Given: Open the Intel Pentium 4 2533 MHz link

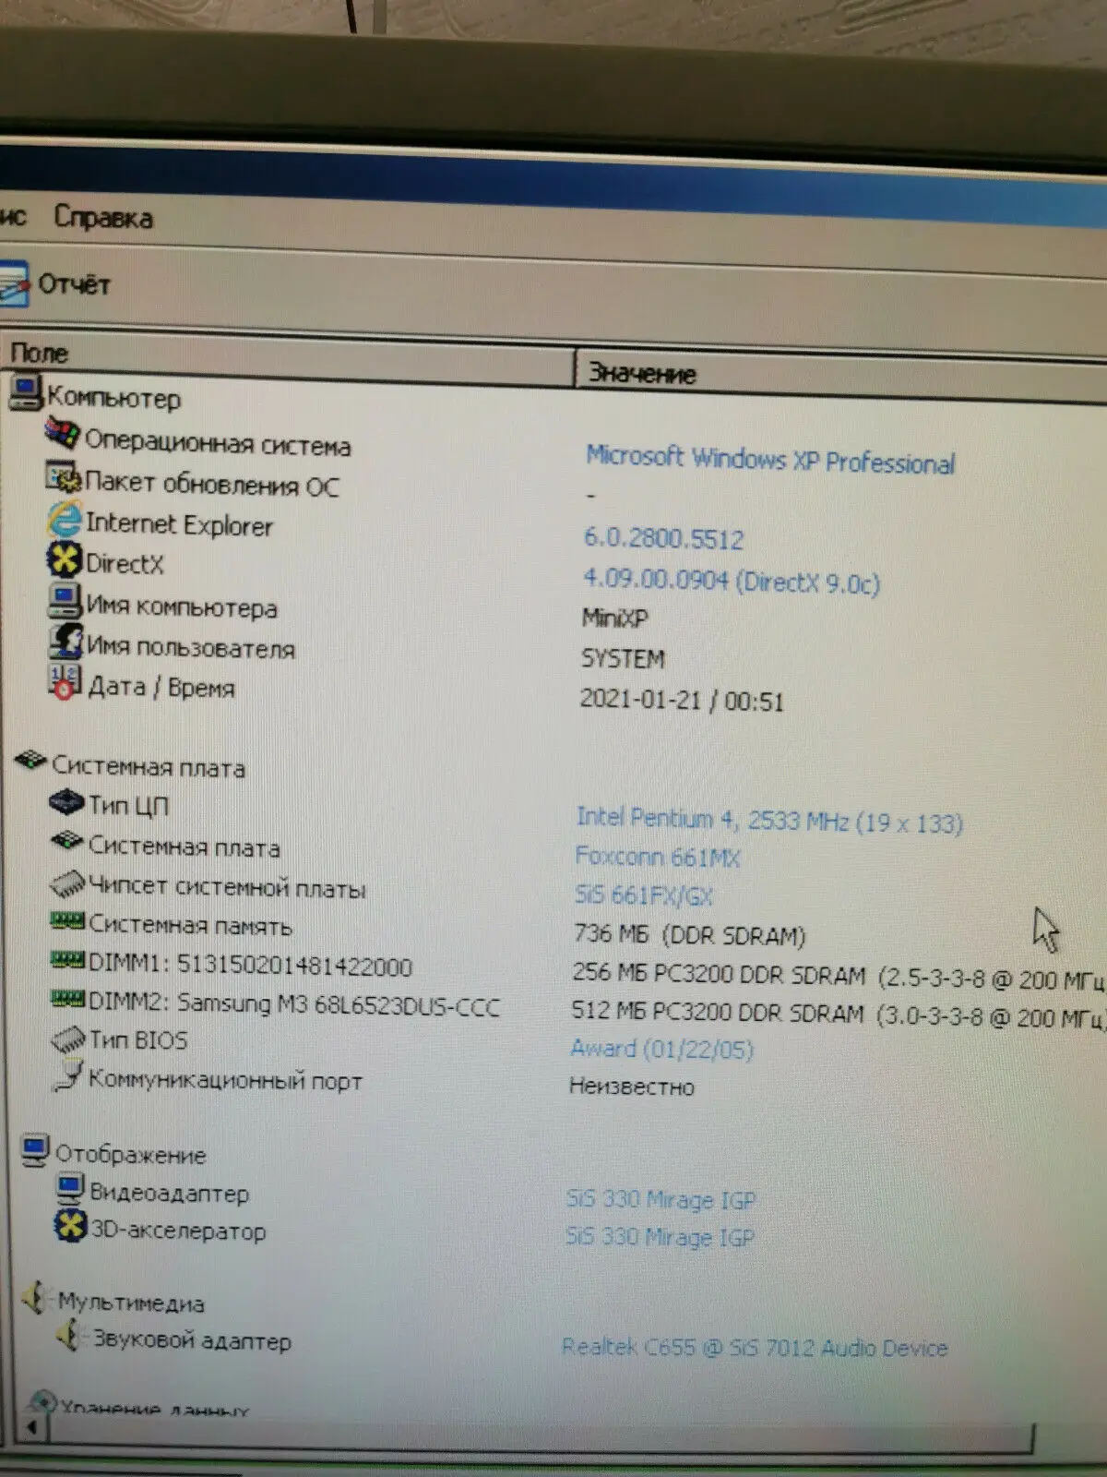Looking at the screenshot, I should pyautogui.click(x=769, y=820).
